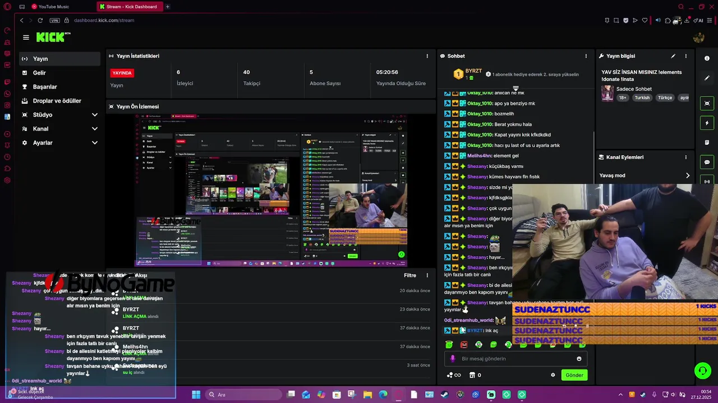The width and height of the screenshot is (718, 403).
Task: Open WhatsApp in the Opera sidebar
Action: coord(7,93)
